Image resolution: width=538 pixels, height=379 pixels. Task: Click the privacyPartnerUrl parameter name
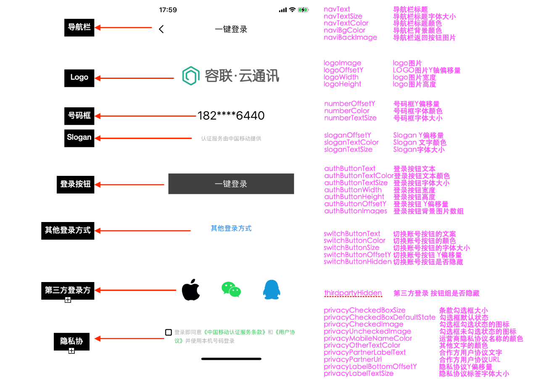(x=353, y=359)
